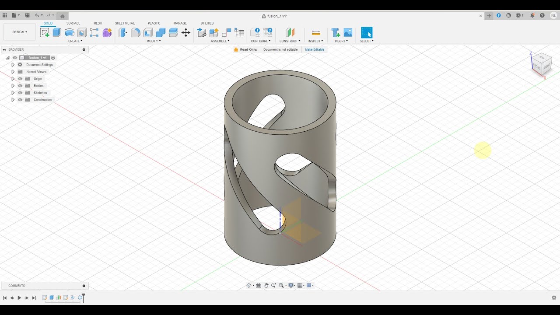Select the Combine tool
This screenshot has width=560, height=315.
click(161, 32)
